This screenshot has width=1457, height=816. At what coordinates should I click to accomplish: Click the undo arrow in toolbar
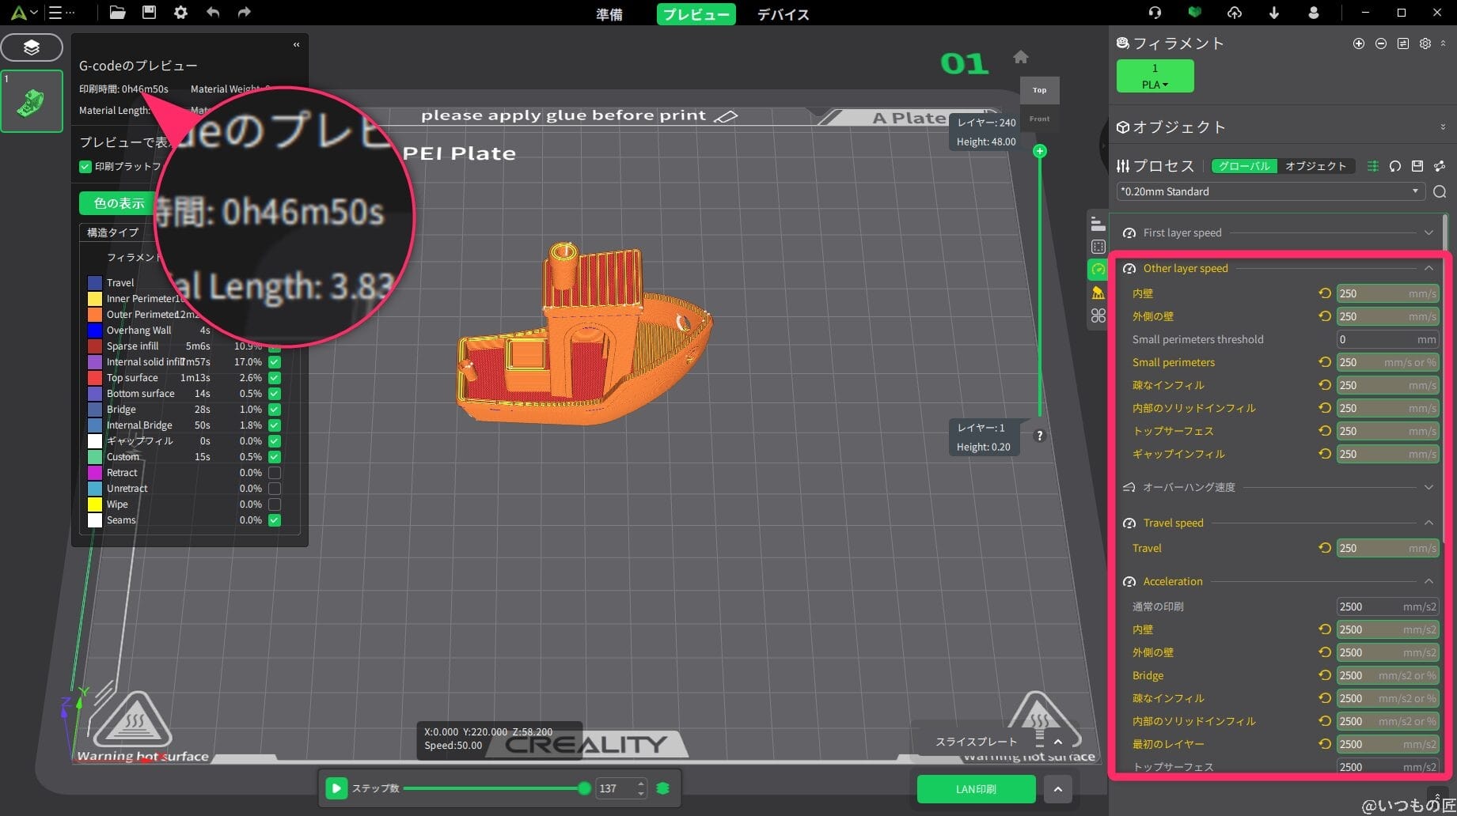[212, 13]
